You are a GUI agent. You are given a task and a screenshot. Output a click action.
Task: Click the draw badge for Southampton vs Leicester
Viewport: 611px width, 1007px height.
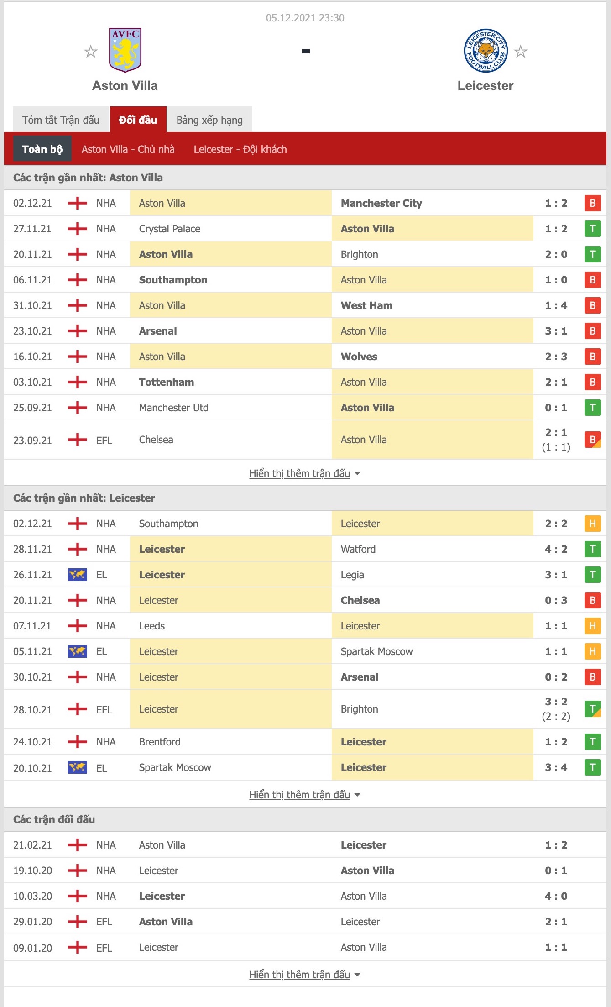pyautogui.click(x=593, y=524)
